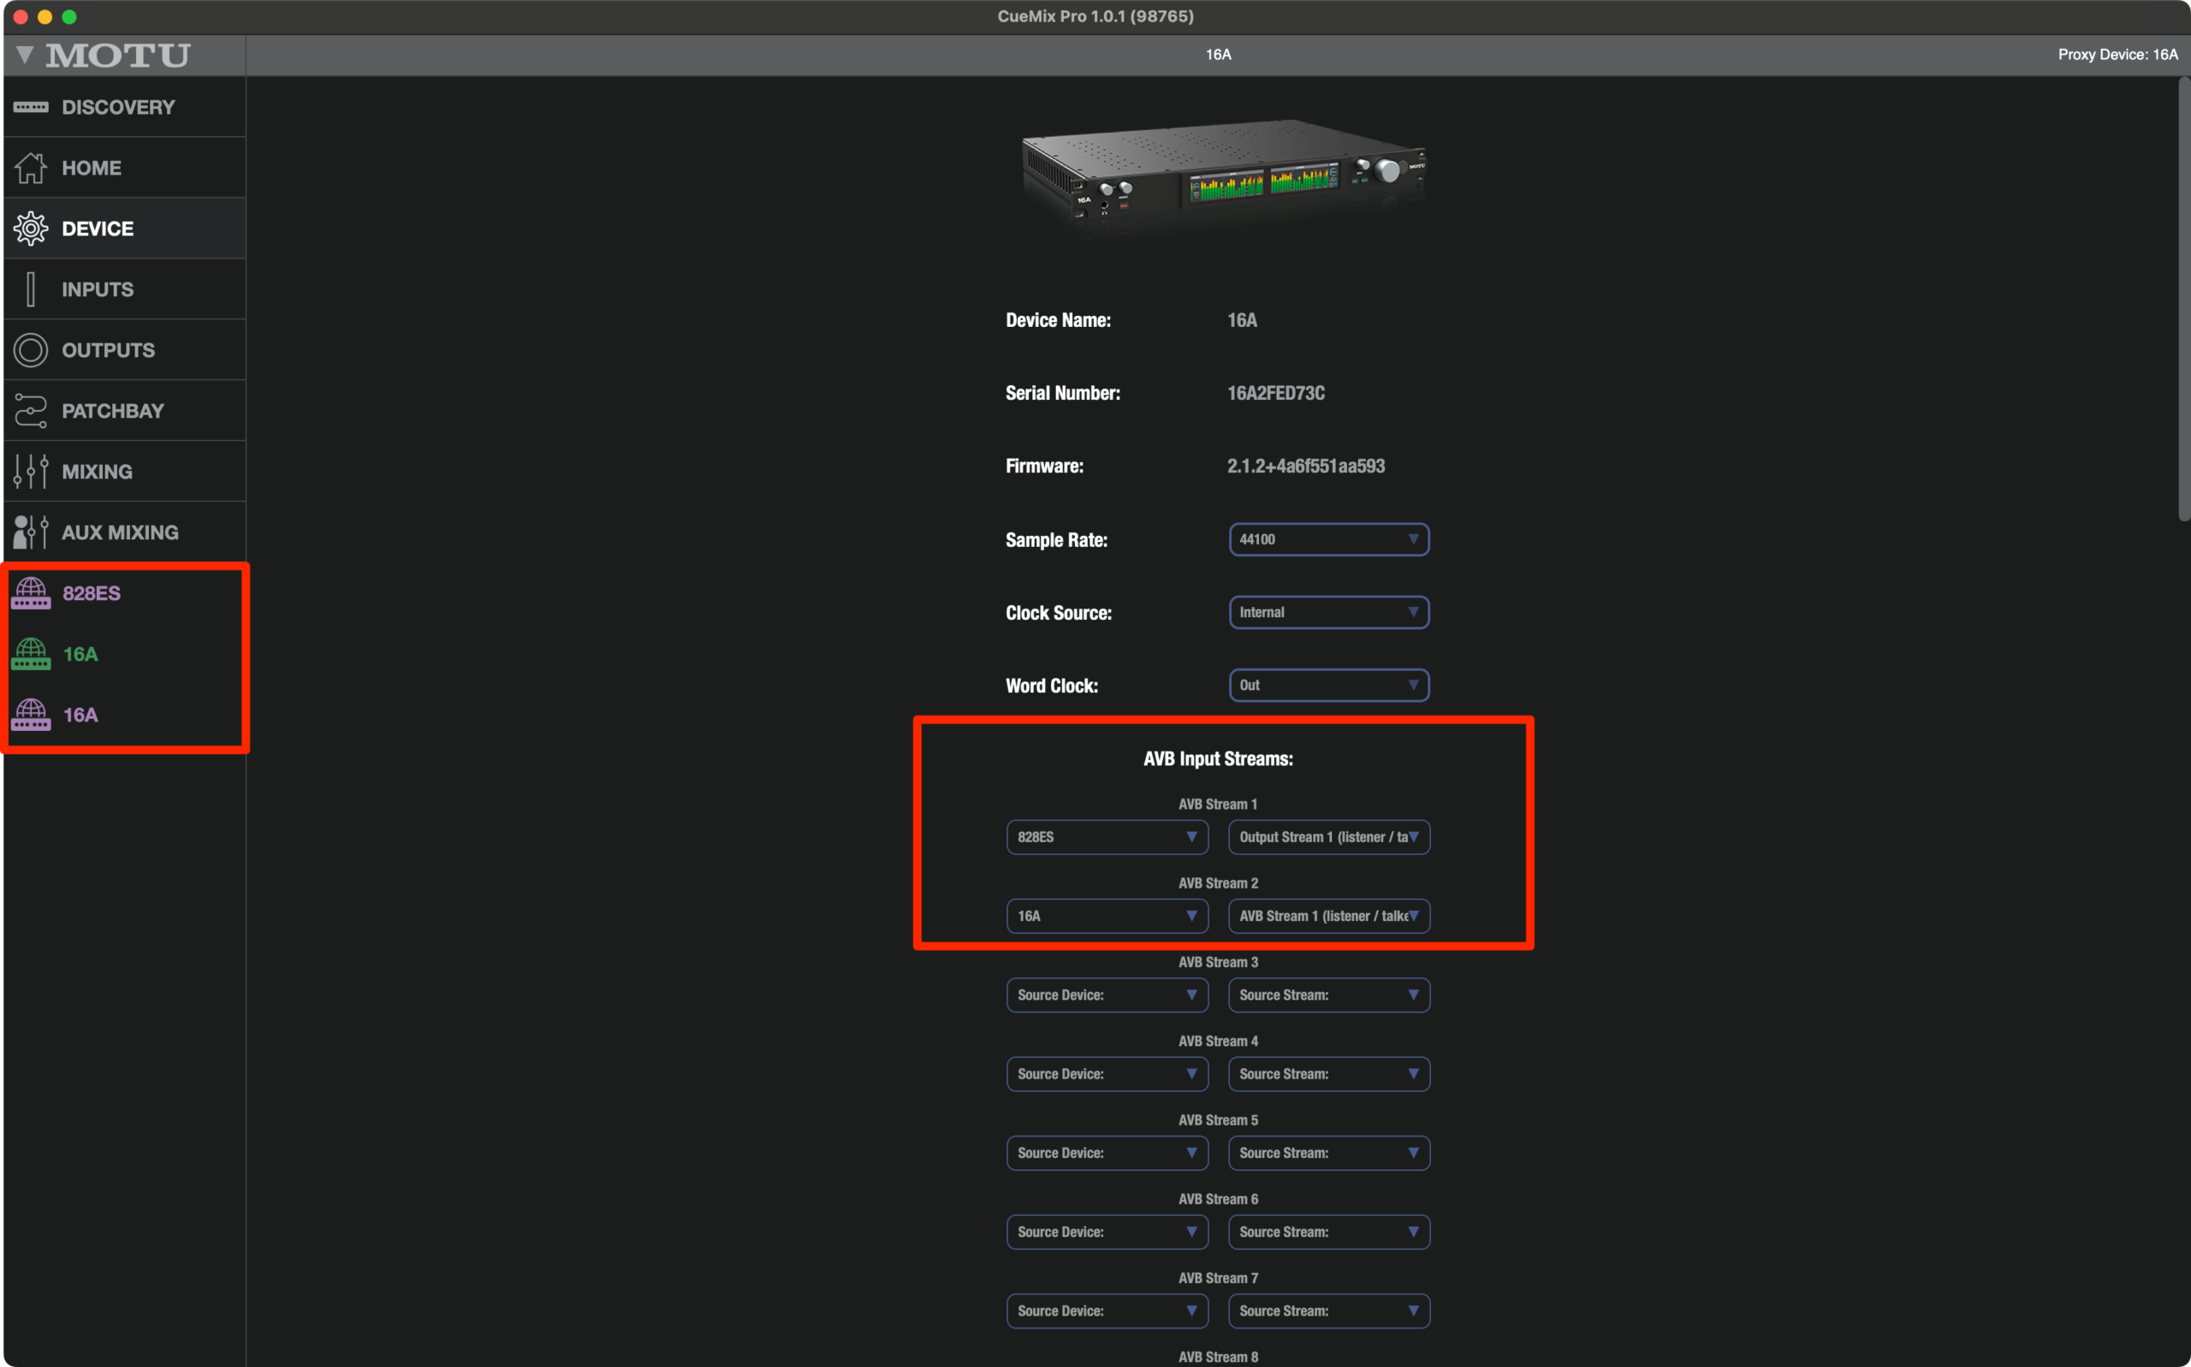Click the Outputs circle icon
2191x1367 pixels.
[31, 350]
